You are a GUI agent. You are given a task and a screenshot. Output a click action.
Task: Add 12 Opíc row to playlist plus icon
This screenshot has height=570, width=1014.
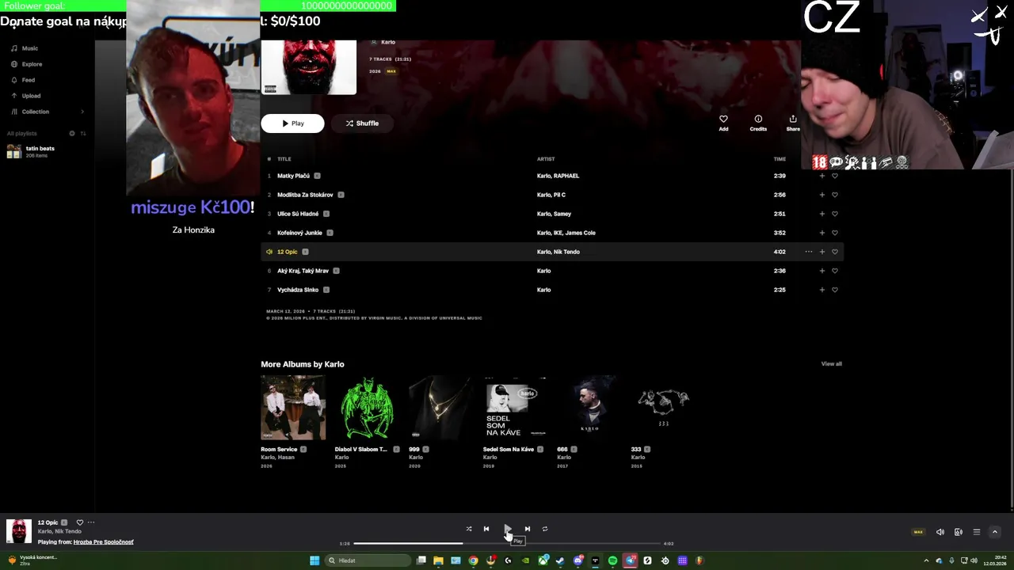821,252
